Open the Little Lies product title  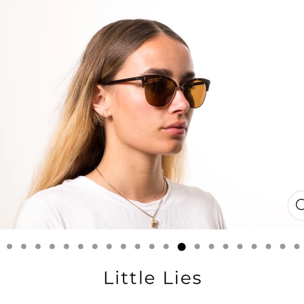click(x=153, y=278)
